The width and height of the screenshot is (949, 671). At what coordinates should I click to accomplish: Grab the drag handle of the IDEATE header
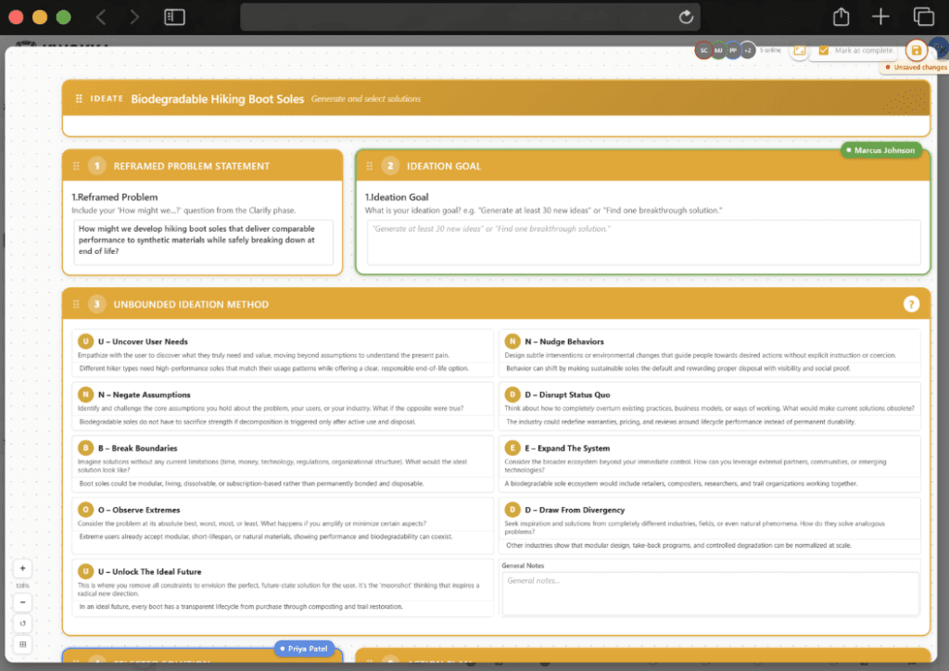tap(79, 98)
